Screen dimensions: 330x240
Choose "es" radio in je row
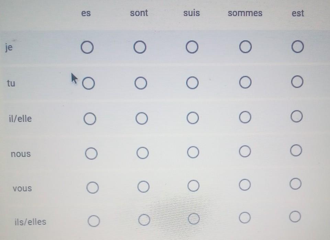(87, 47)
